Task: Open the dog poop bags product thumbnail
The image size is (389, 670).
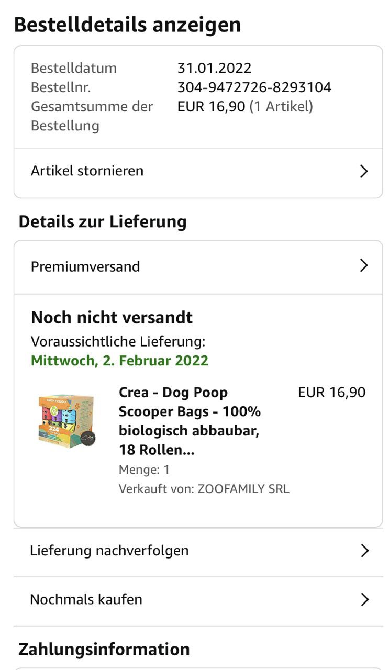Action: [x=66, y=420]
